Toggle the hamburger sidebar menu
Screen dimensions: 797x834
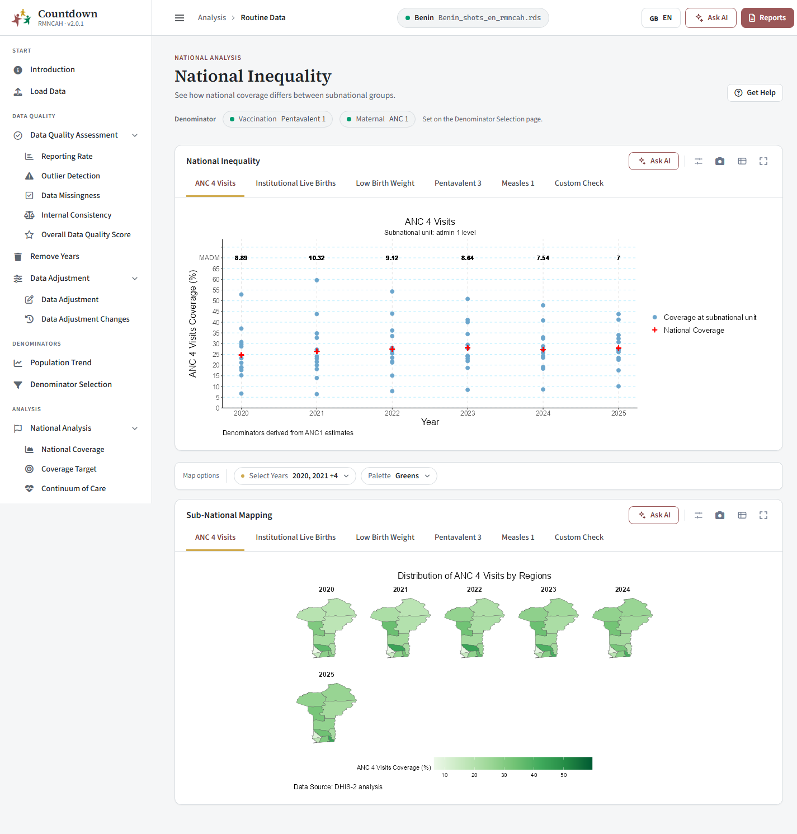click(x=180, y=18)
